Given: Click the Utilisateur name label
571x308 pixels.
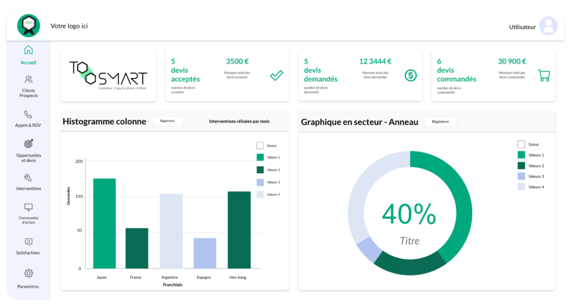Looking at the screenshot, I should click(x=522, y=27).
